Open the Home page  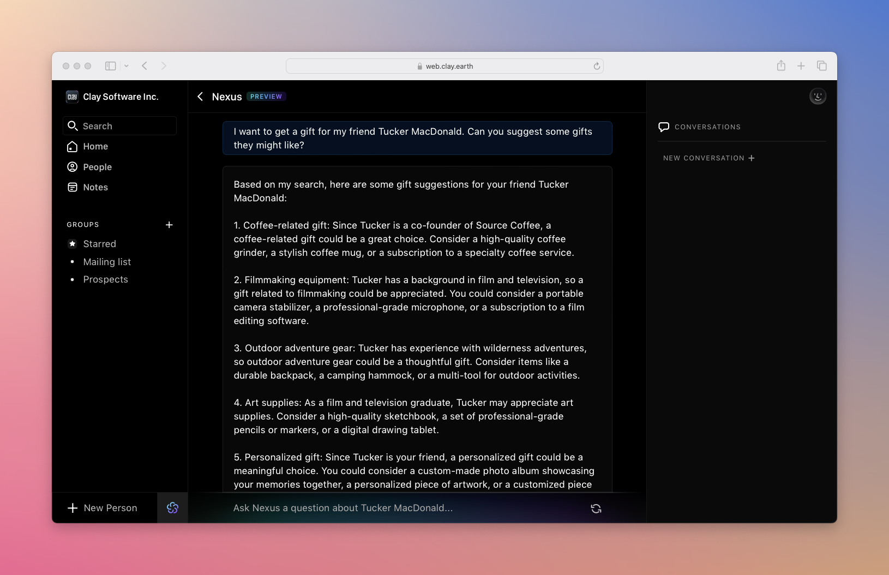coord(95,146)
